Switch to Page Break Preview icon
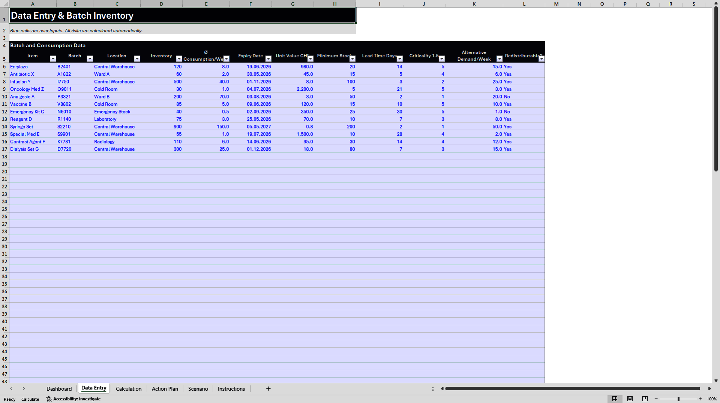Screen dimensions: 720x403 tap(645, 399)
